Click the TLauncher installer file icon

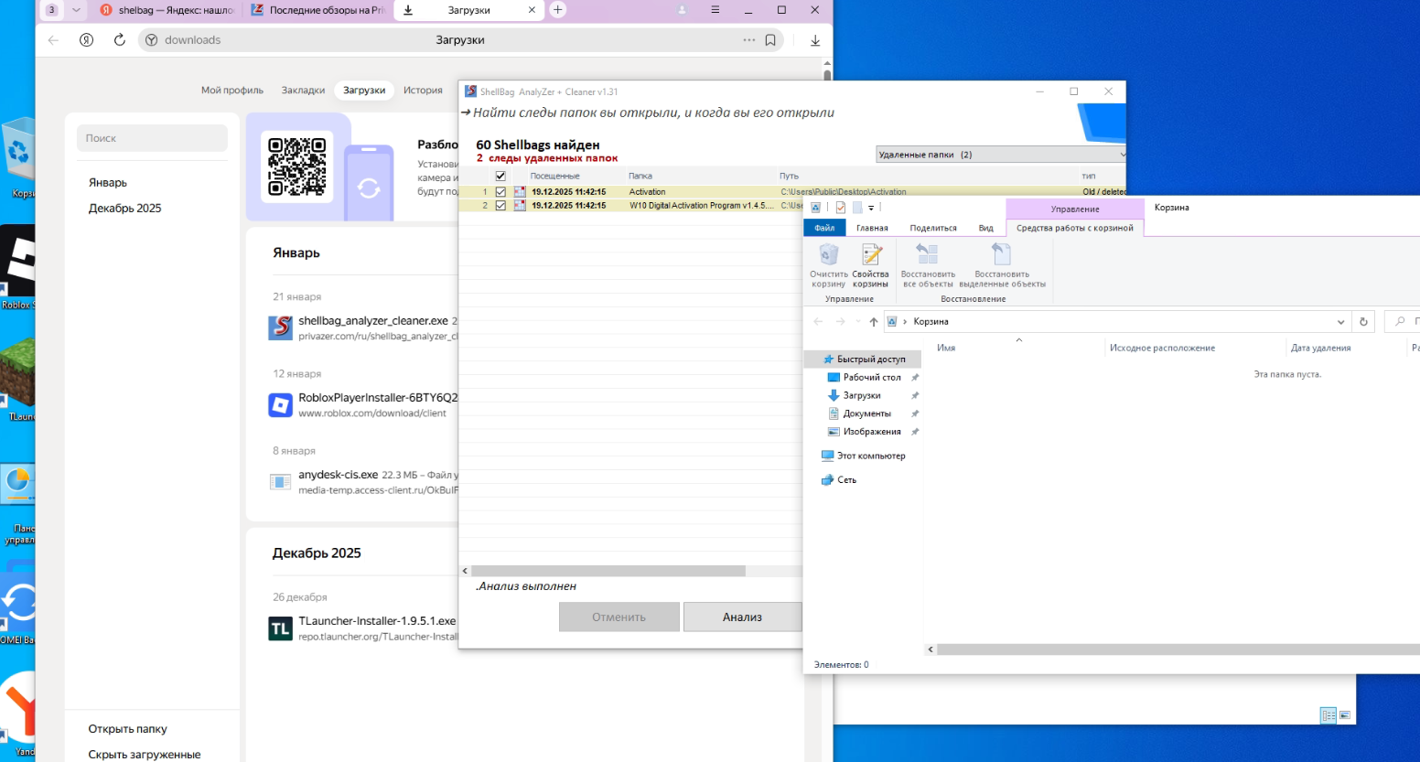[280, 628]
